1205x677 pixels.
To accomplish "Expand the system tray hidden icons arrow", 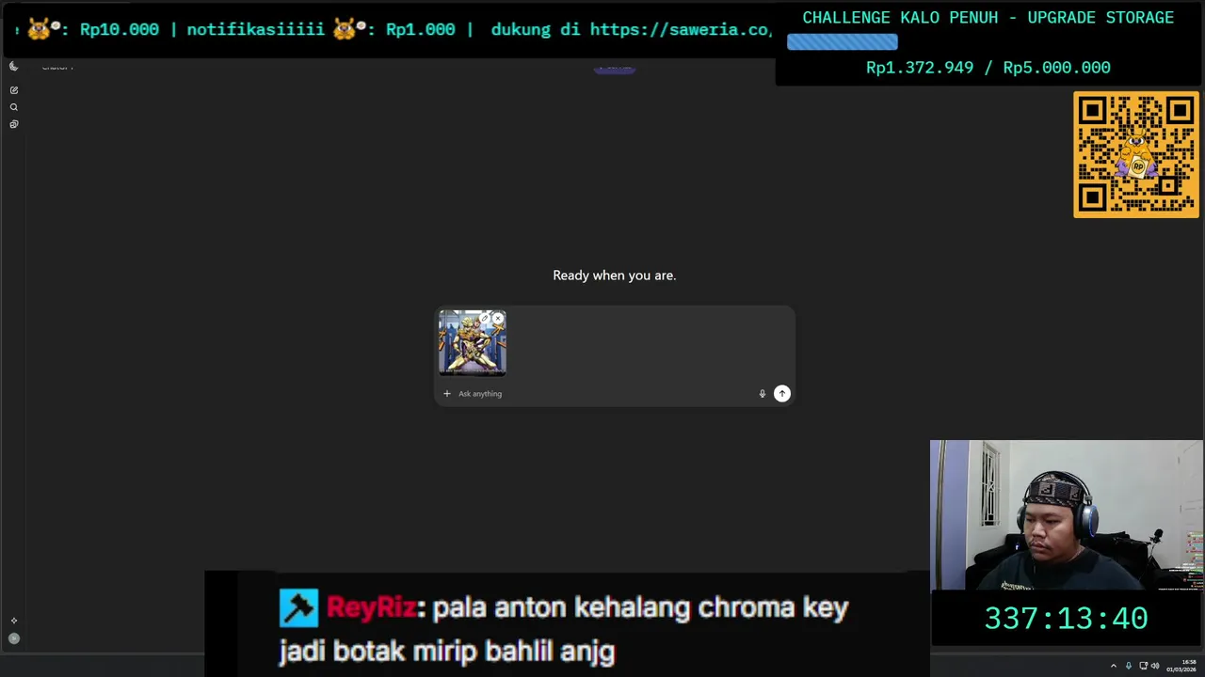I will click(x=1114, y=666).
